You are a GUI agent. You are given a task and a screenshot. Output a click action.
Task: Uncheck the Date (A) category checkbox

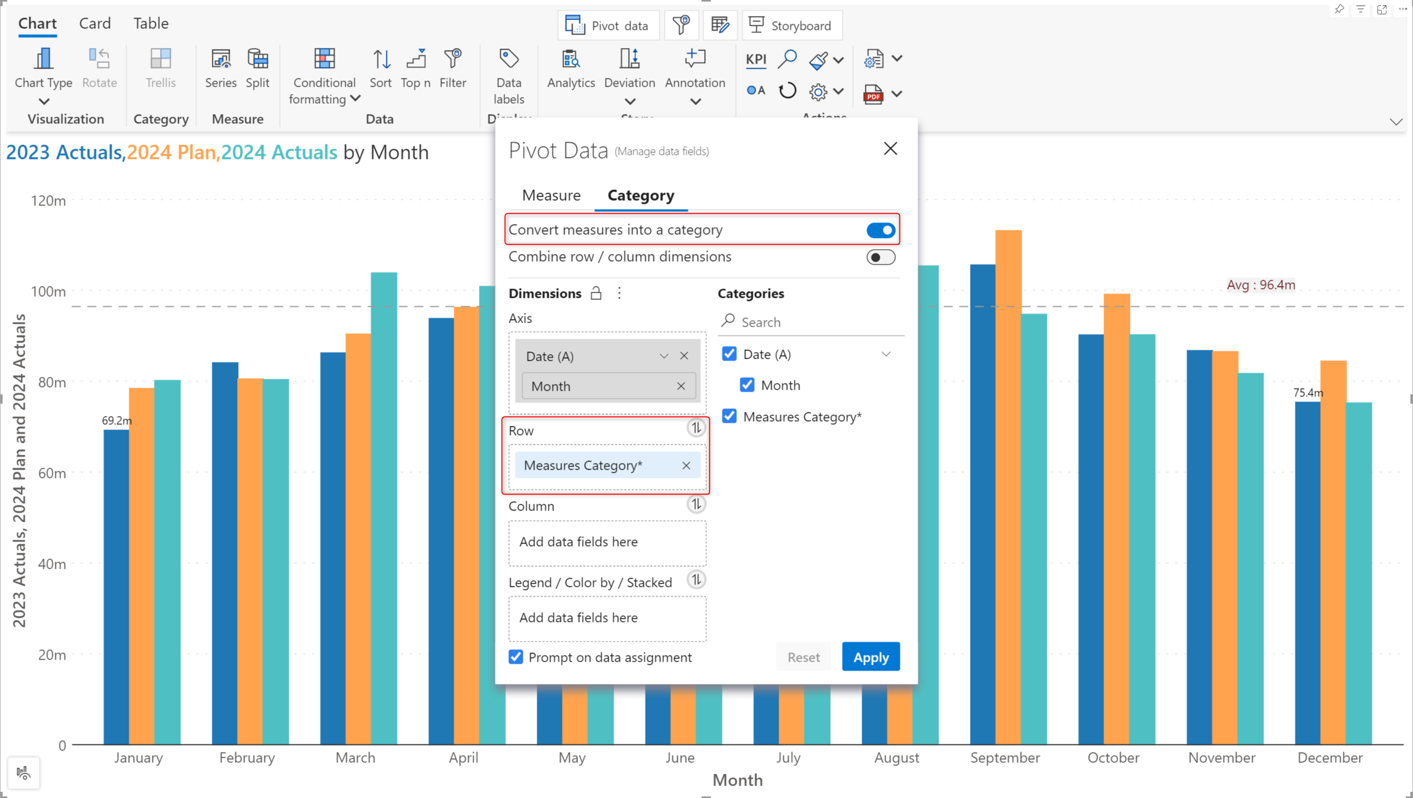point(729,354)
